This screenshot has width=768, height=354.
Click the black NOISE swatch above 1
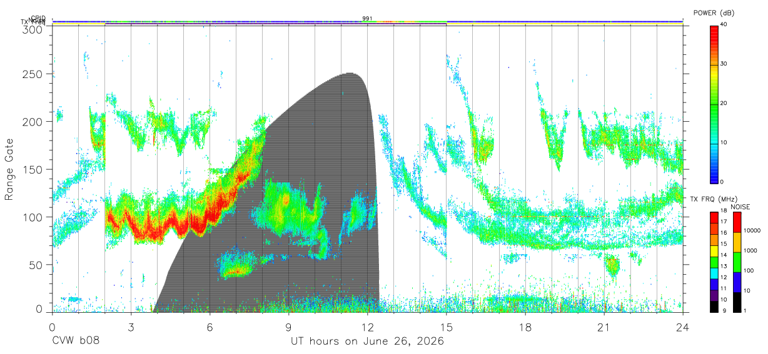pos(737,302)
